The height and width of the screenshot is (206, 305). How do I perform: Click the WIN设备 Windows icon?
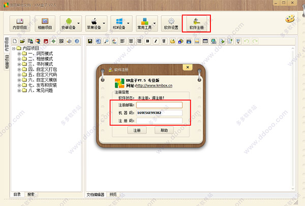click(119, 21)
